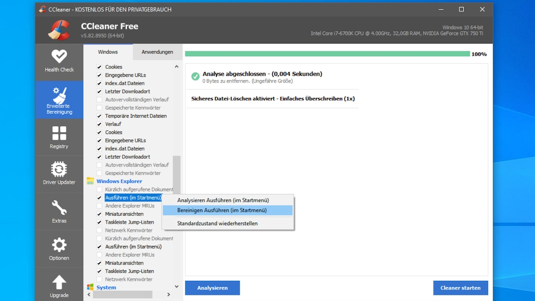This screenshot has width=535, height=301.
Task: Click the '0 Bytes zu entfernen' text
Action: [x=225, y=81]
